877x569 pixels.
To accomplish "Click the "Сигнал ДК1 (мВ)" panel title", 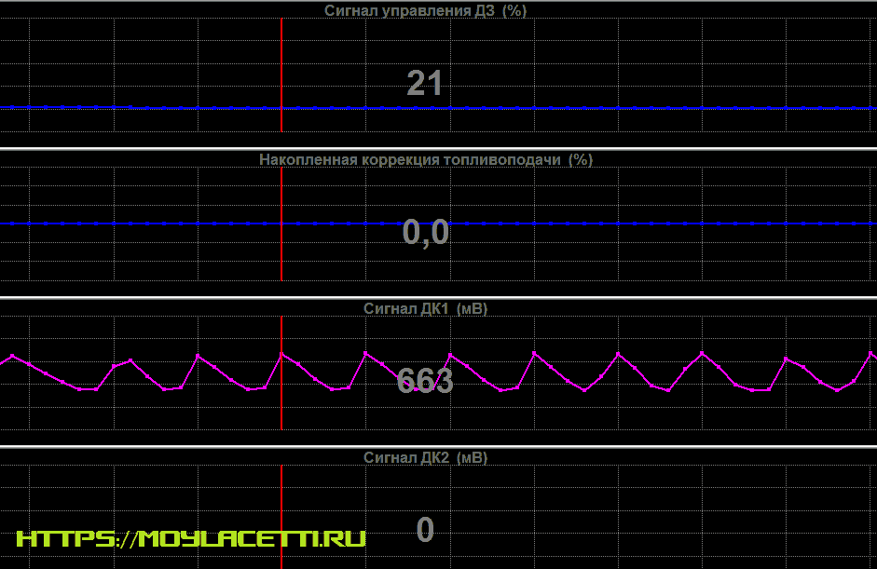I will coord(425,308).
